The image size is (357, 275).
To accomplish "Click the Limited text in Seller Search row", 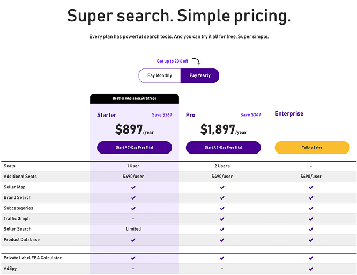I will 133,229.
